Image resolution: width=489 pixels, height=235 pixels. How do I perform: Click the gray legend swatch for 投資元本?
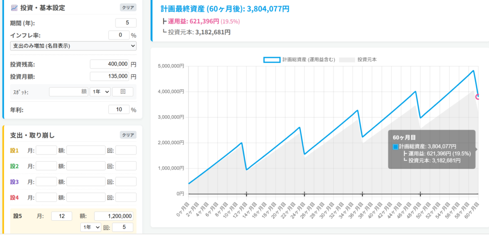tap(347, 59)
